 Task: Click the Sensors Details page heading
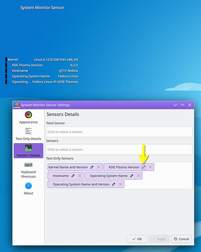[63, 114]
